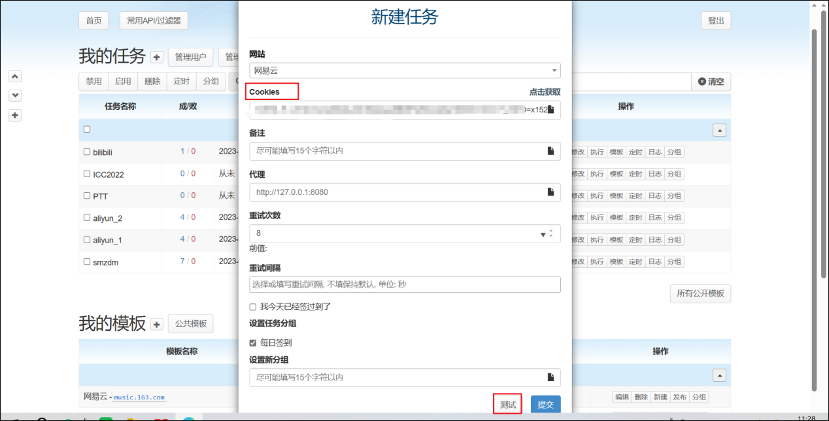Screen dimensions: 829x421
Task: Click the plus icon beside 我的任务
Action: [157, 58]
